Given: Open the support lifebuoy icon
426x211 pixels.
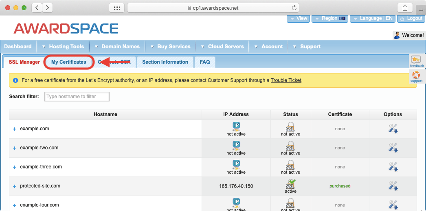Looking at the screenshot, I should tap(416, 75).
